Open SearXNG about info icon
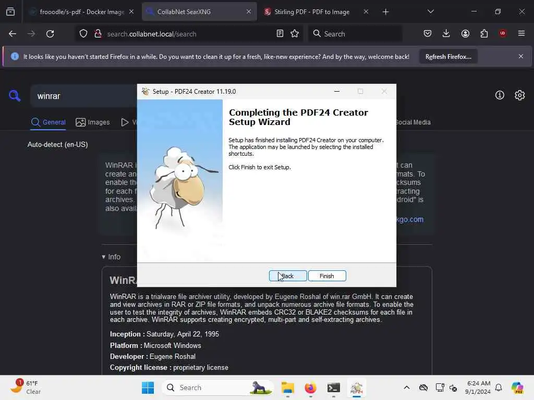The height and width of the screenshot is (400, 534). point(500,95)
